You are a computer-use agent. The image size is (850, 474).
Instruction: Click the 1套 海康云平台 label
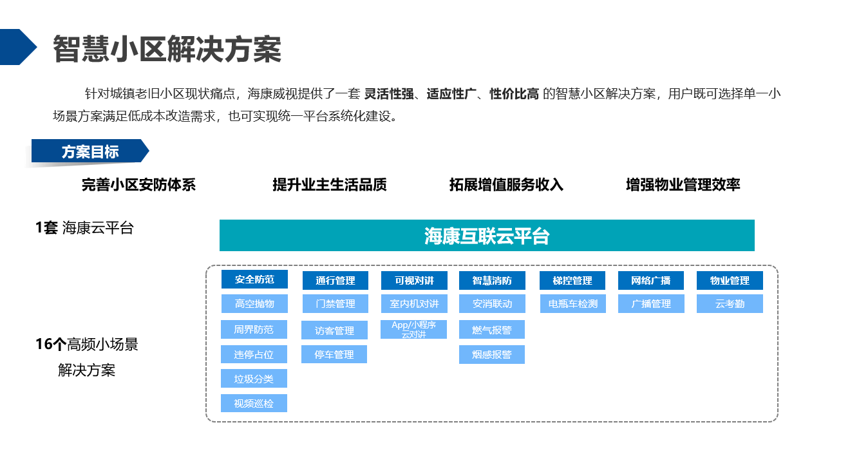[x=84, y=227]
